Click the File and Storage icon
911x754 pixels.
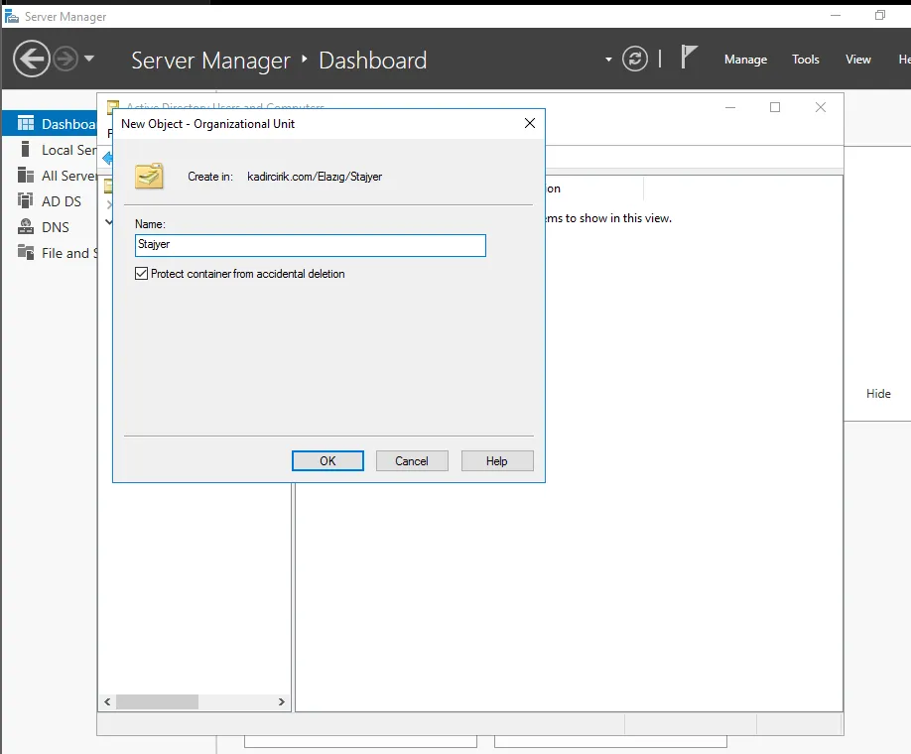tap(26, 252)
